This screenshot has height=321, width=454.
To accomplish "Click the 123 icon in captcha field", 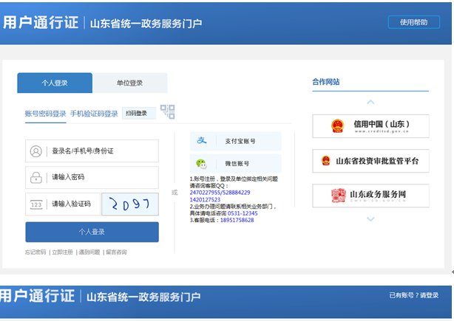I will [x=35, y=204].
